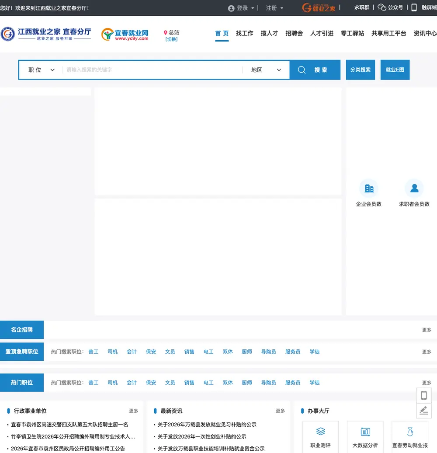The width and height of the screenshot is (437, 453).
Task: Open the 零工驿站 nav item
Action: 352,34
